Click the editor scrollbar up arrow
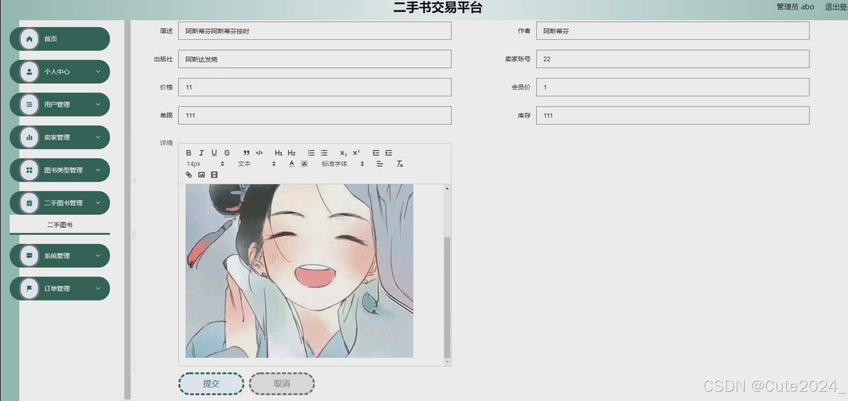This screenshot has width=848, height=401. click(447, 188)
